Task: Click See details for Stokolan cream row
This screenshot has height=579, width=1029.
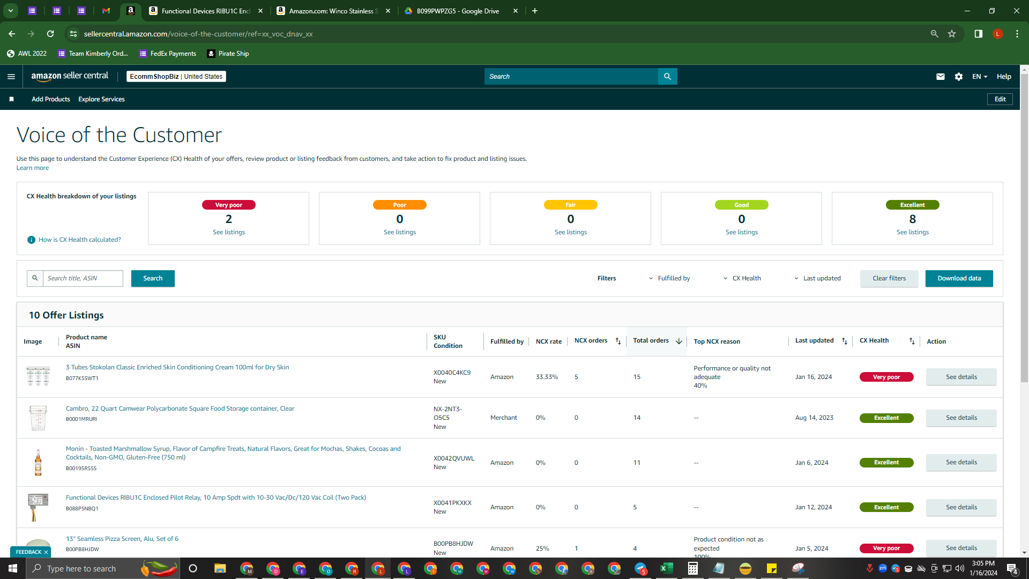Action: [961, 377]
